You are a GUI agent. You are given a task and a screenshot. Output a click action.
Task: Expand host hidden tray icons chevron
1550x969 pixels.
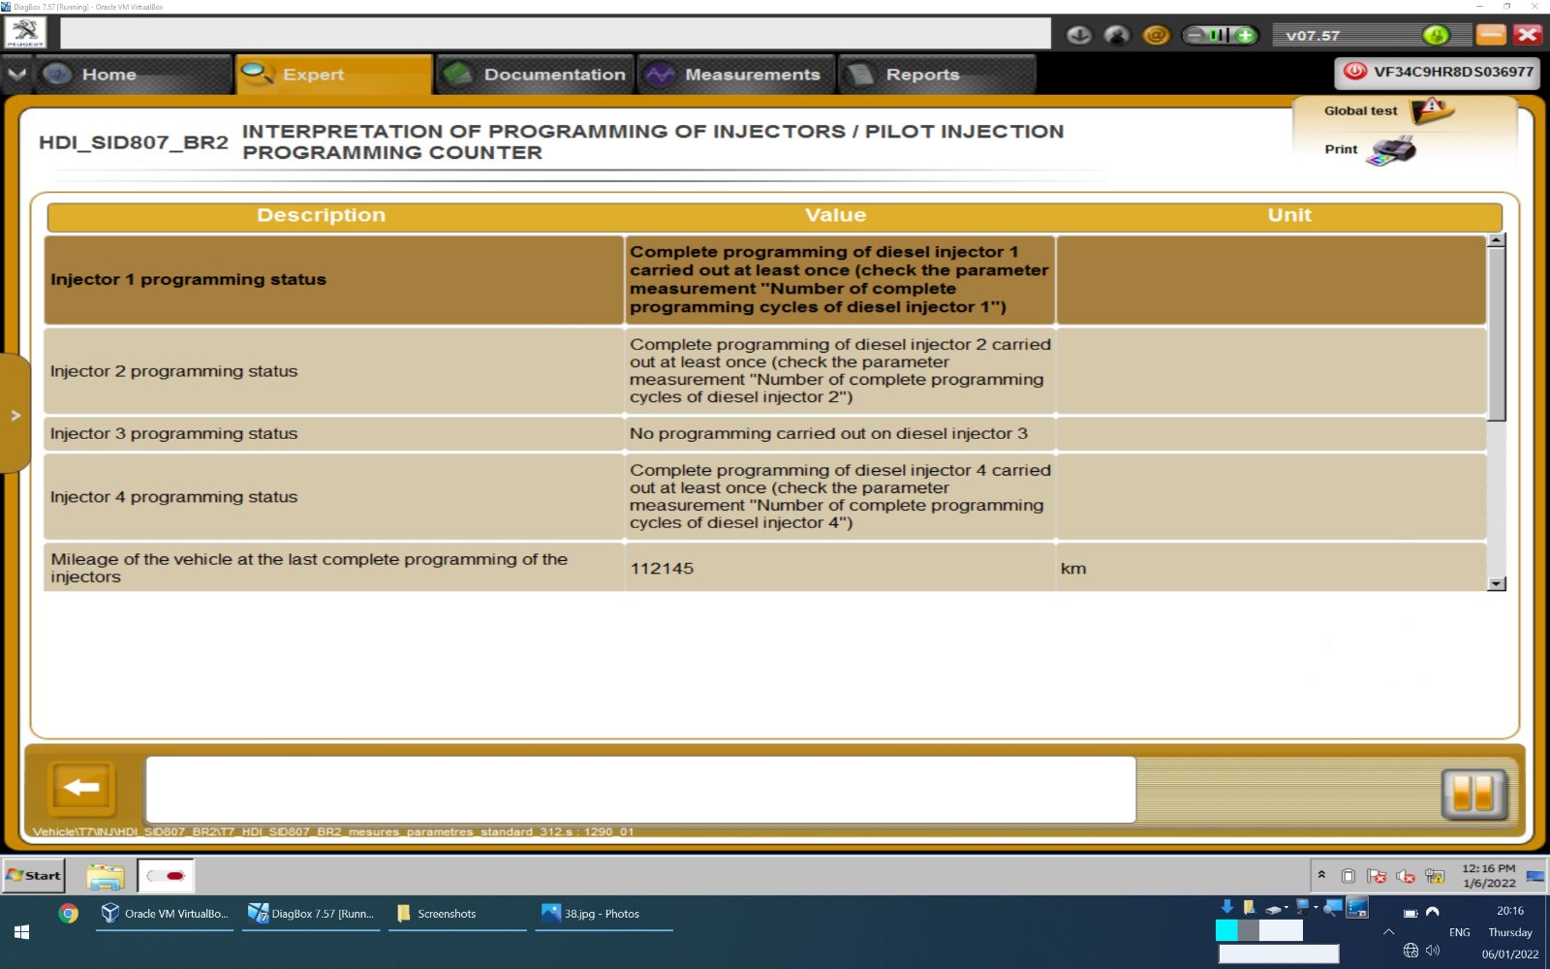1388,931
